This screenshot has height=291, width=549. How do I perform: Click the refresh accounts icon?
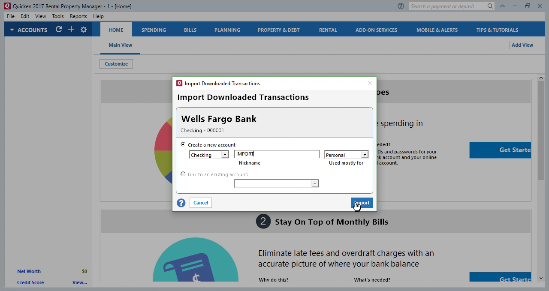click(59, 29)
